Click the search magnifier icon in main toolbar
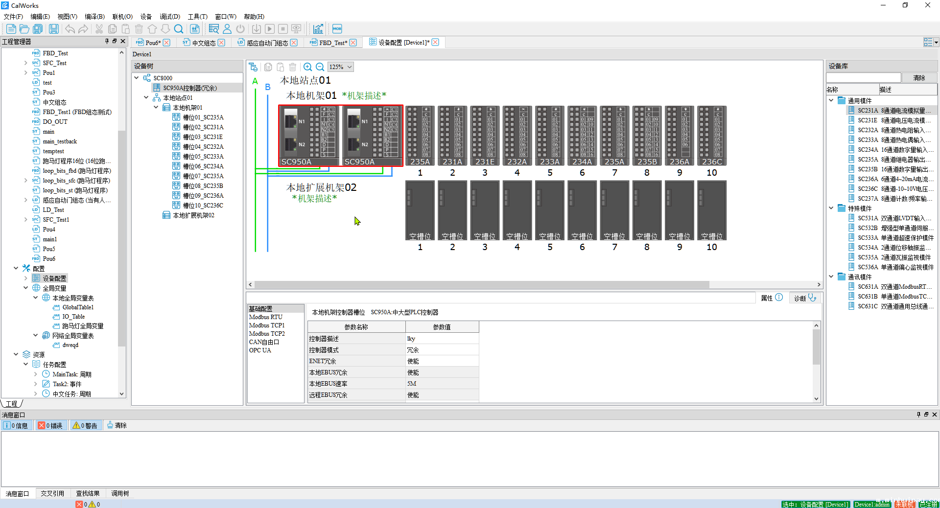The width and height of the screenshot is (940, 508). 179,29
